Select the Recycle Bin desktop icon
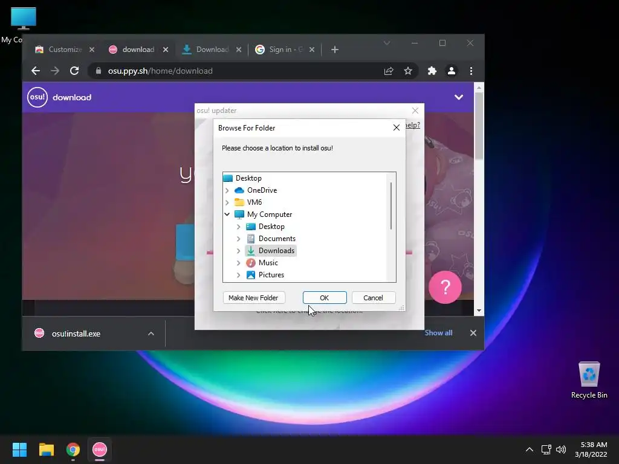 [x=589, y=379]
